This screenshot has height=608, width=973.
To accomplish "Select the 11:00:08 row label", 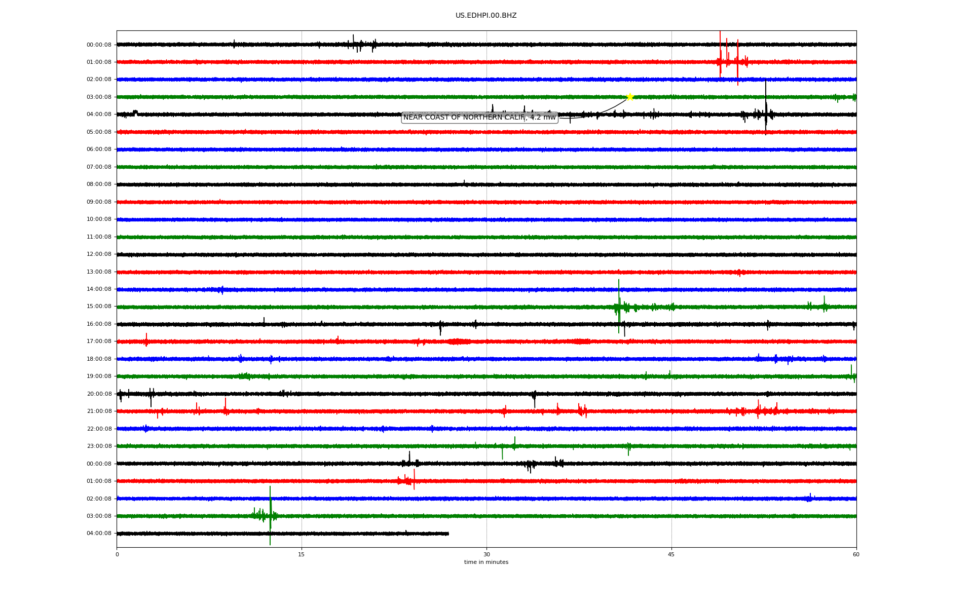I will coord(99,237).
